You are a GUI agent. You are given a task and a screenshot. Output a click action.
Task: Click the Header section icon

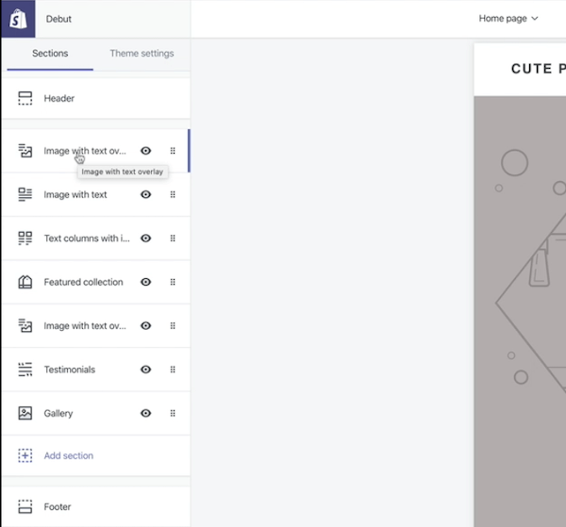[x=25, y=98]
